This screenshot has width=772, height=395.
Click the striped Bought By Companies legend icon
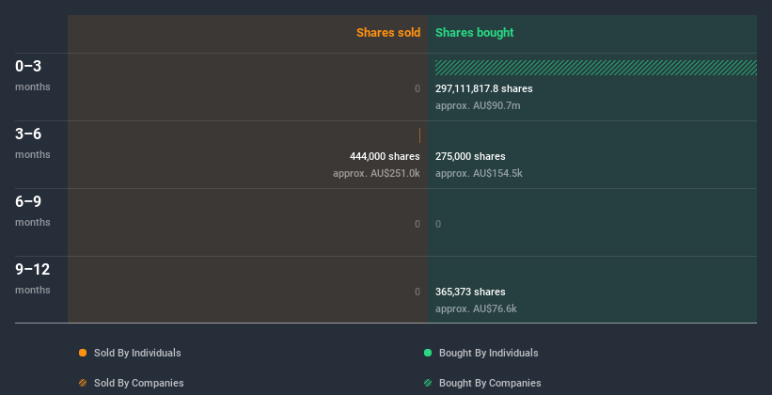pyautogui.click(x=428, y=383)
